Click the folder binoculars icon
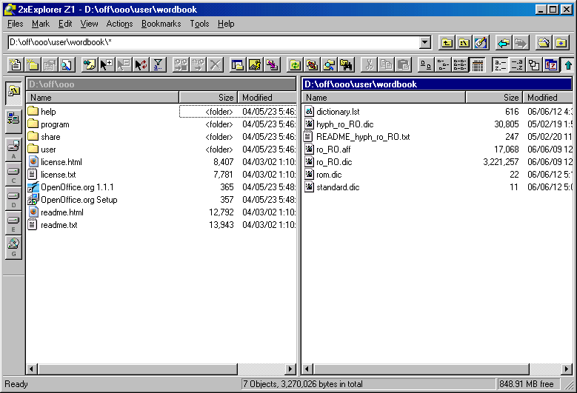Screen dimensions: 577x393 [346, 65]
